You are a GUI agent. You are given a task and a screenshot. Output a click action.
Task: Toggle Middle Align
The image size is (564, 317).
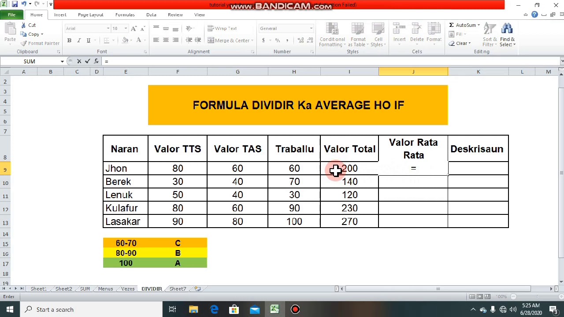(166, 29)
